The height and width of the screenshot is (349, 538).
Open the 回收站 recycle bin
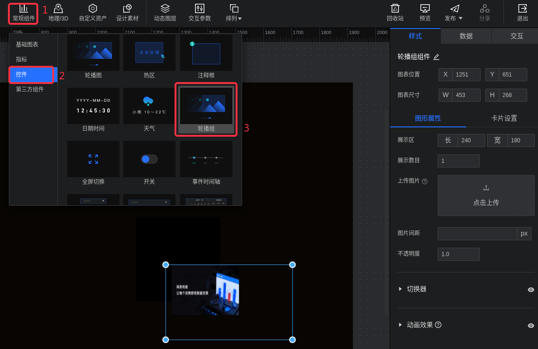click(395, 13)
